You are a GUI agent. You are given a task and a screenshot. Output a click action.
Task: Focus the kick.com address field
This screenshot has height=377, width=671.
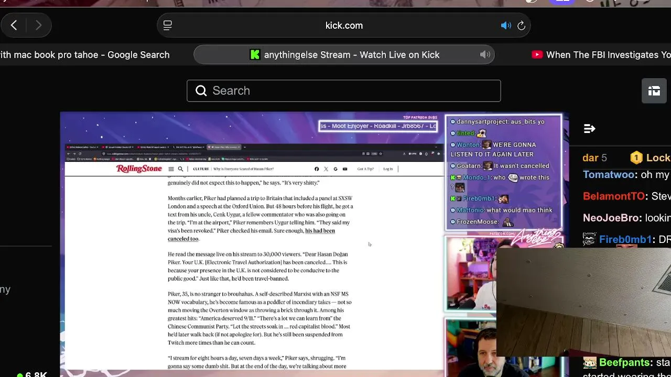pyautogui.click(x=344, y=25)
